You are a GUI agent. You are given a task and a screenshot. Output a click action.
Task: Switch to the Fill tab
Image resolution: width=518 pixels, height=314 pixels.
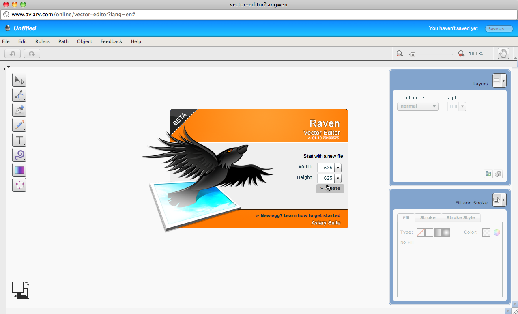tap(406, 218)
